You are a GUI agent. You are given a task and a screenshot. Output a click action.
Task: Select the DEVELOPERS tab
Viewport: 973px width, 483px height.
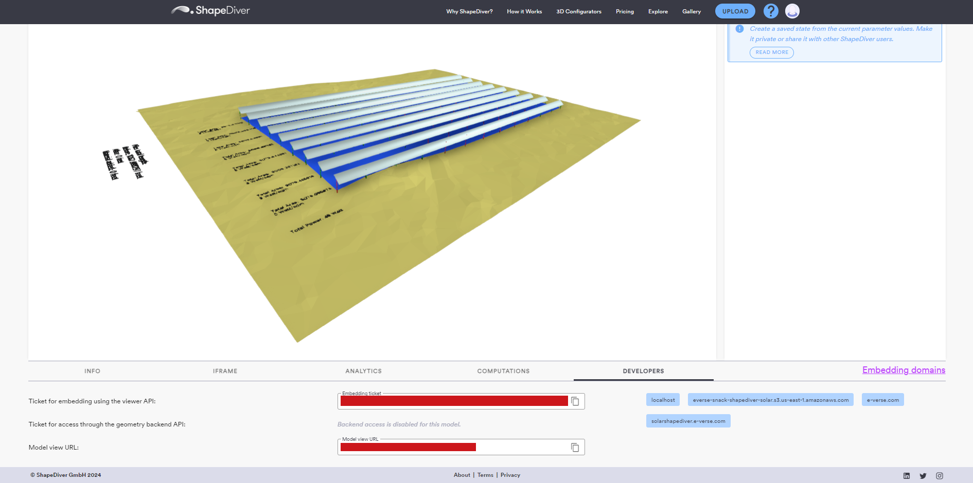tap(644, 371)
